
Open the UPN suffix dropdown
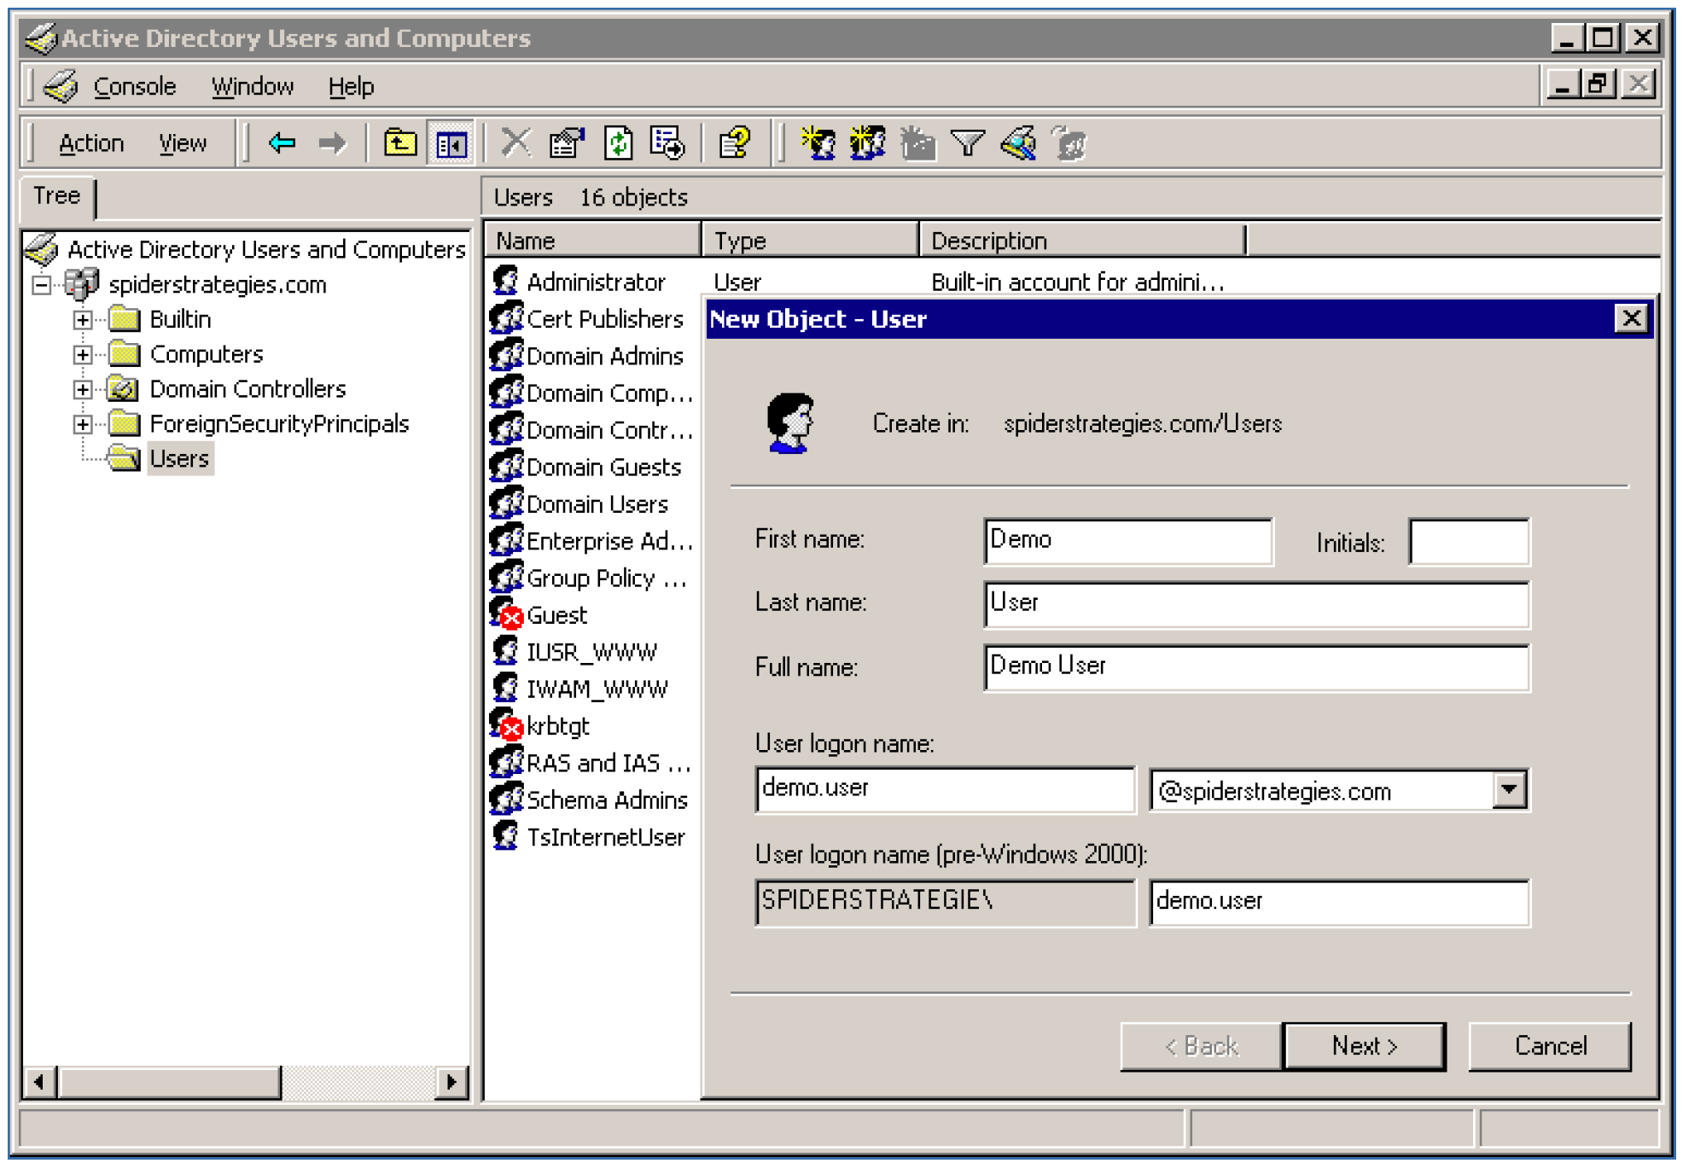point(1509,789)
